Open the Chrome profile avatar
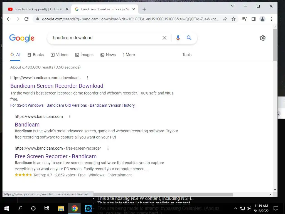This screenshot has height=214, width=285. pyautogui.click(x=262, y=19)
